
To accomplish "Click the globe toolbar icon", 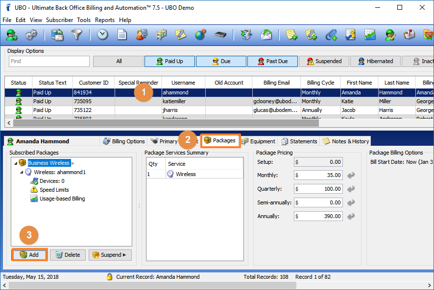I will 200,35.
